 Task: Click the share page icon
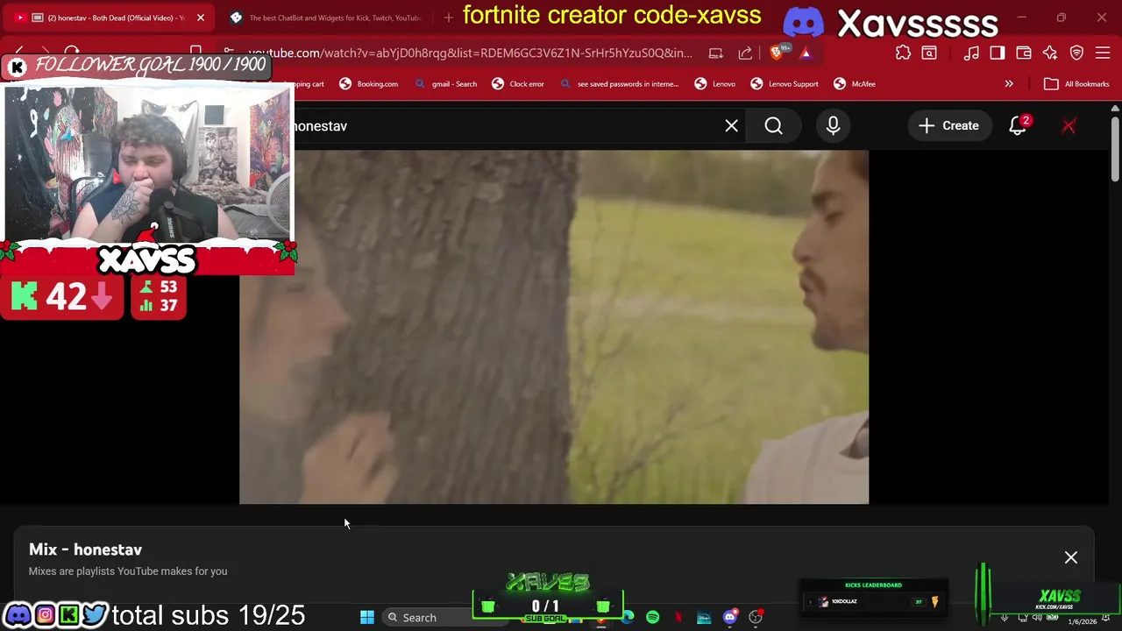click(745, 53)
